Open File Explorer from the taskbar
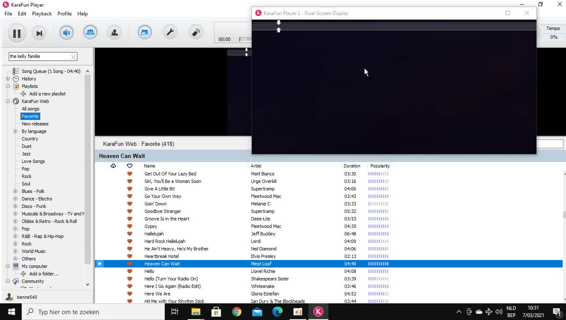566x320 pixels. 196,312
